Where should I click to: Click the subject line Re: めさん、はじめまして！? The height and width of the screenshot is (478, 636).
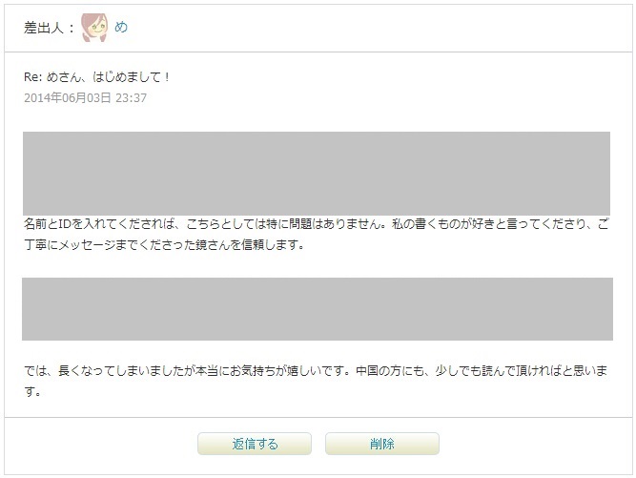pyautogui.click(x=97, y=76)
